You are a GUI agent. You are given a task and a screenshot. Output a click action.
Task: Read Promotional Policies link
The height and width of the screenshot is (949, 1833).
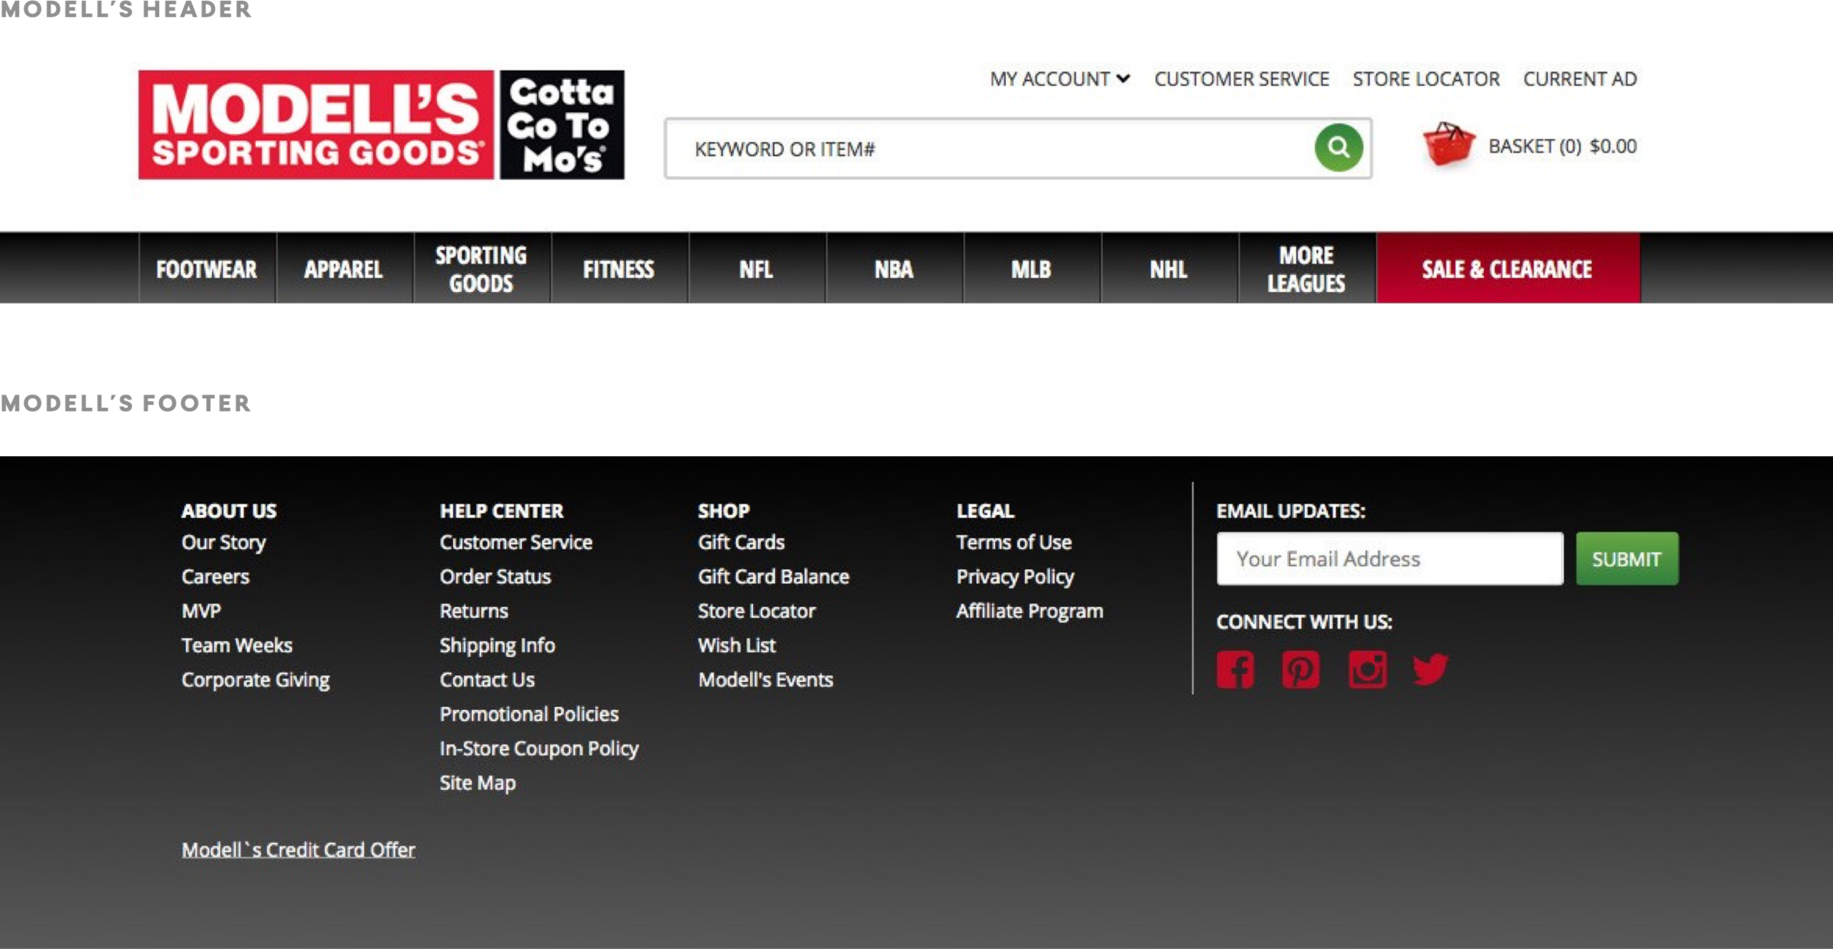click(529, 714)
